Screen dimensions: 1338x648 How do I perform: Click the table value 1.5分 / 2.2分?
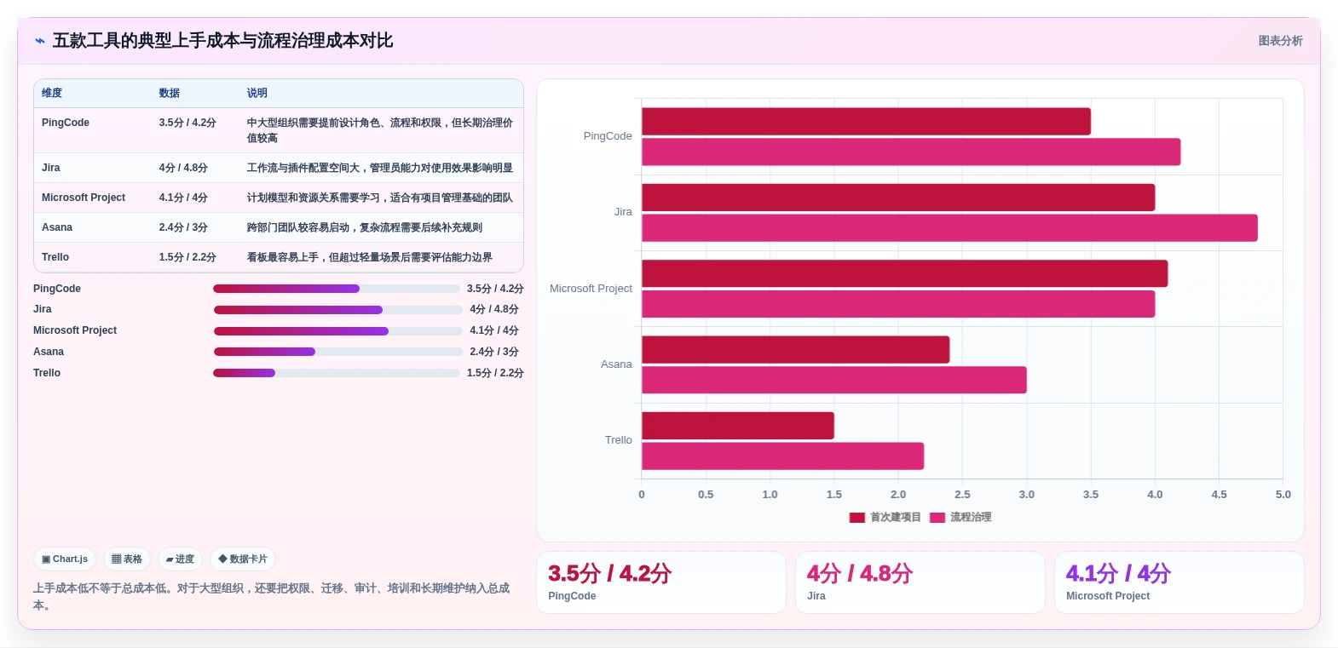pyautogui.click(x=187, y=257)
